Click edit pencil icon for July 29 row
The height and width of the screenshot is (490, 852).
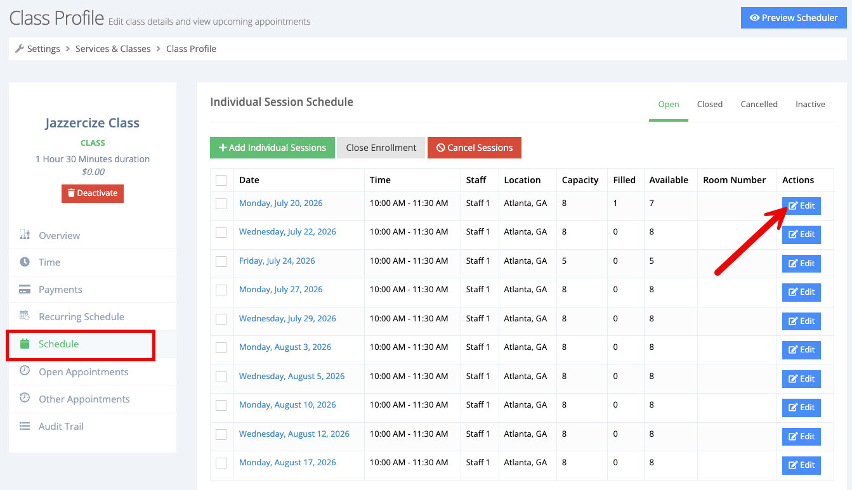click(x=792, y=321)
